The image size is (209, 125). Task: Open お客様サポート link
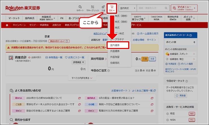pyautogui.click(x=121, y=91)
